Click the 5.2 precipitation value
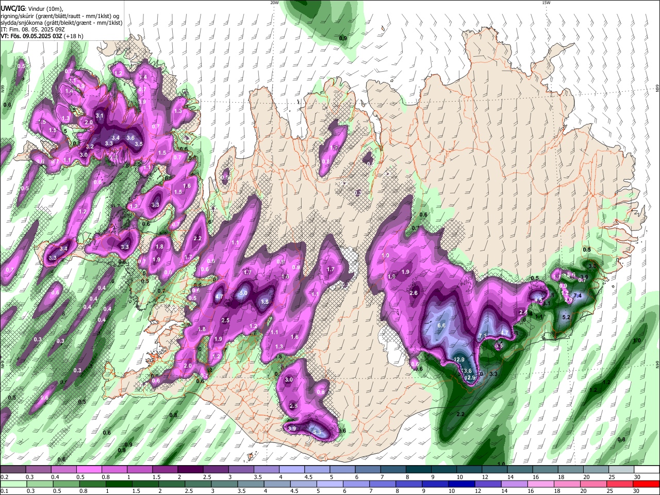Image resolution: width=660 pixels, height=495 pixels. [x=566, y=318]
